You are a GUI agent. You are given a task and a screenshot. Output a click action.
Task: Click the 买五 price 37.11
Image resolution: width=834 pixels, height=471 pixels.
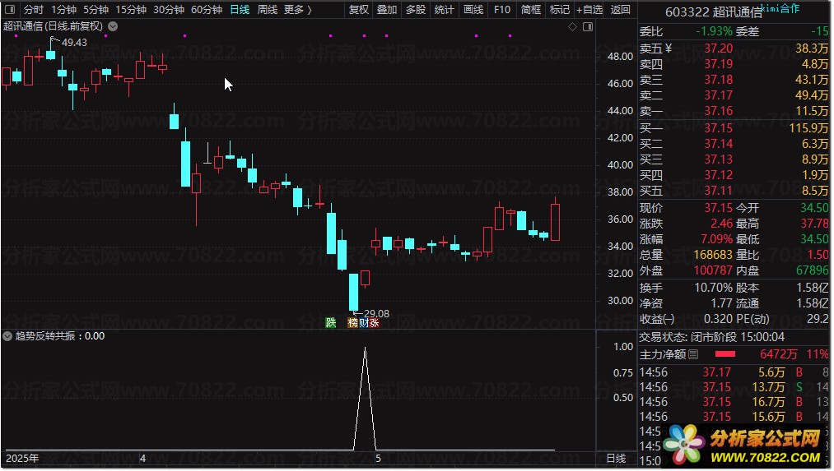[719, 191]
